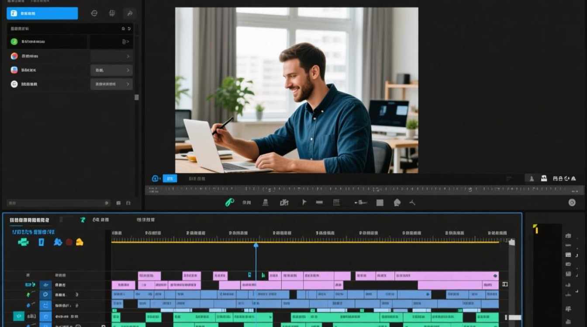Viewport: 587px width, 327px height.
Task: Click the yellow icon in timeline toolbar
Action: coord(79,242)
